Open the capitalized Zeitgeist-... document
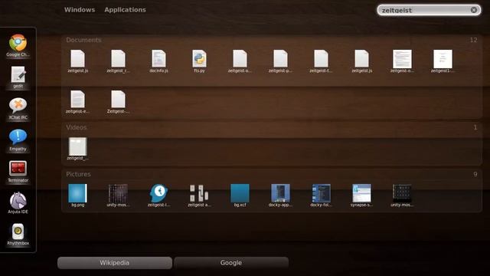 pyautogui.click(x=118, y=102)
